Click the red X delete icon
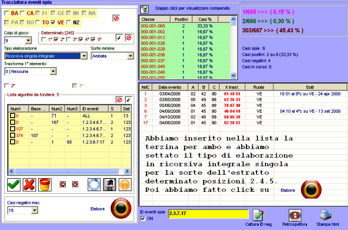The height and width of the screenshot is (230, 348). pyautogui.click(x=30, y=184)
